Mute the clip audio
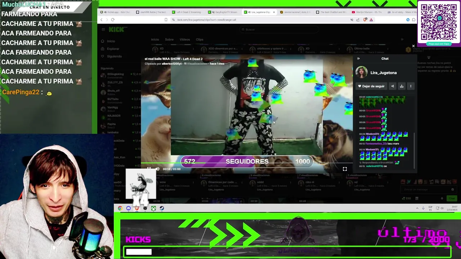This screenshot has height=259, width=461. coord(157,169)
